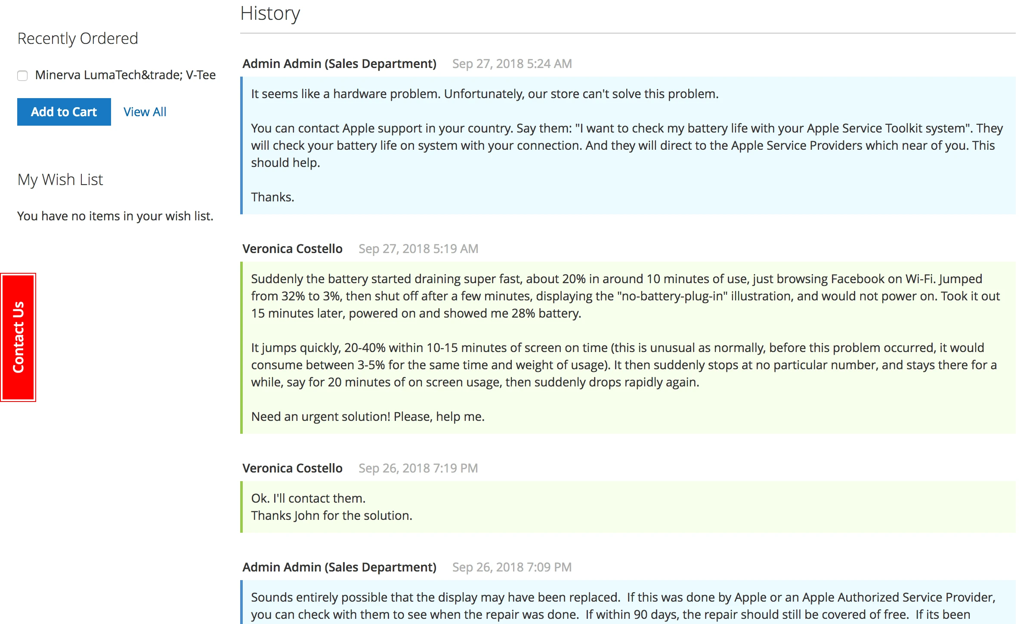Click the 'Thanks John for the solution' message
This screenshot has width=1033, height=624.
pos(331,516)
